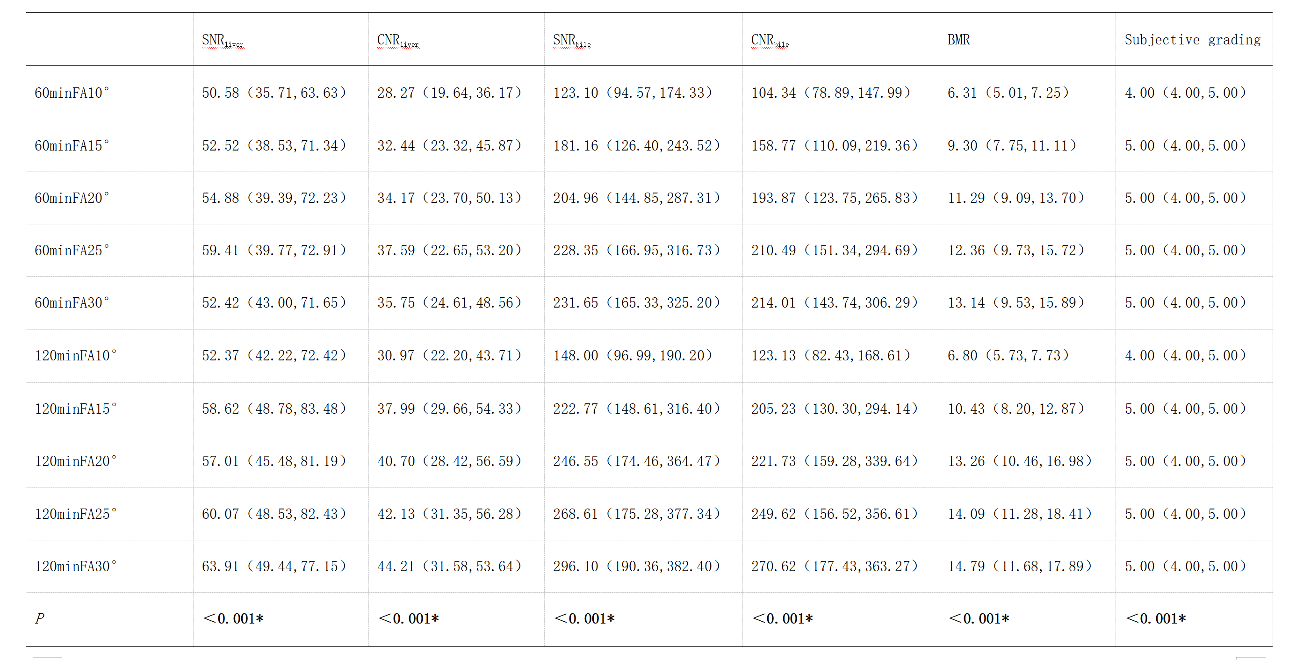Click the BMR column header
1296x660 pixels.
click(958, 40)
